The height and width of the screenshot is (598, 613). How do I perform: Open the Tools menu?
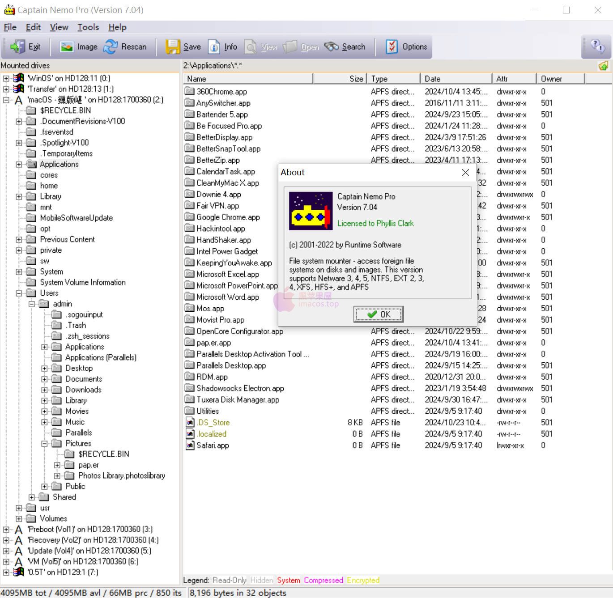coord(88,27)
